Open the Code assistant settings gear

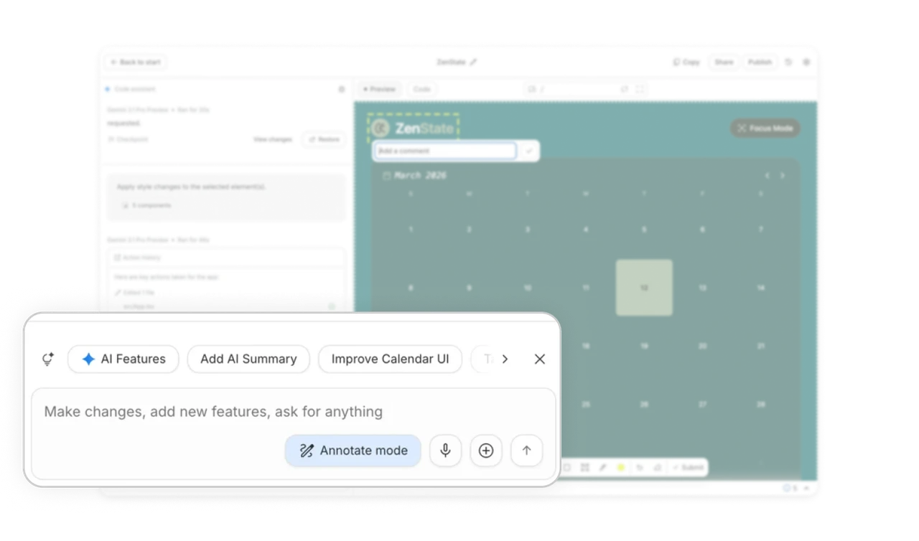pyautogui.click(x=341, y=89)
